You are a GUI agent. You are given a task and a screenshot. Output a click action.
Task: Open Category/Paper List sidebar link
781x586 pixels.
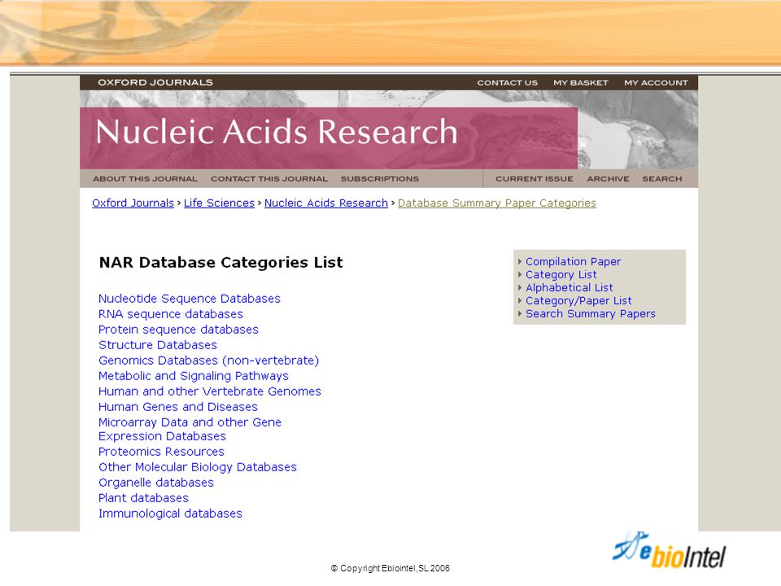pyautogui.click(x=578, y=300)
